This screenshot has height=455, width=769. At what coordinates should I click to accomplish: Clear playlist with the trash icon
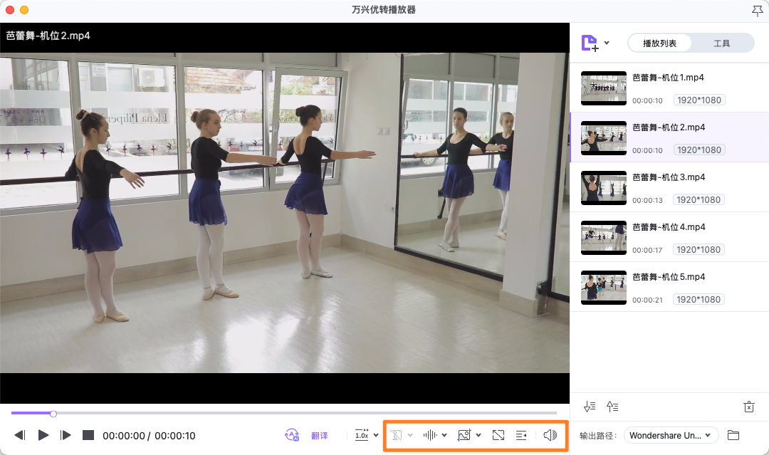[748, 407]
